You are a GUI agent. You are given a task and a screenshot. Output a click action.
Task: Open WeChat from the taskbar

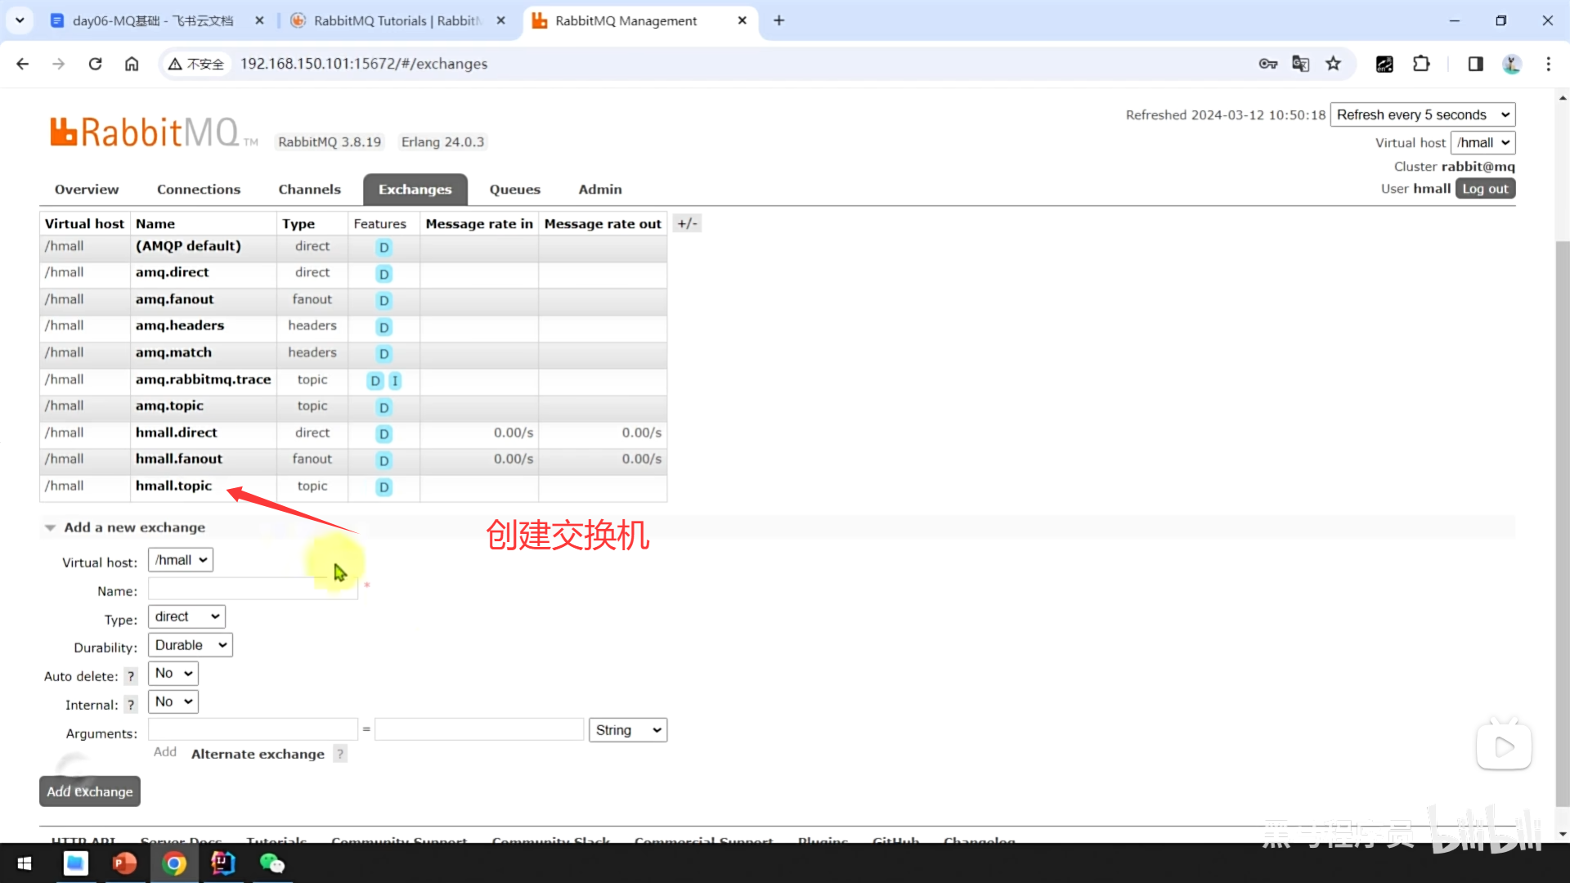pos(271,863)
